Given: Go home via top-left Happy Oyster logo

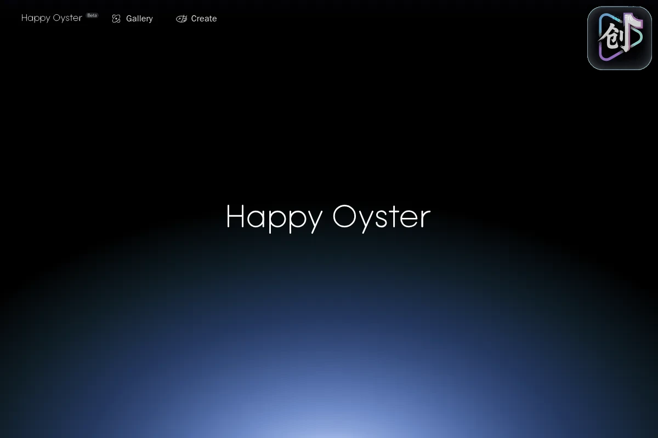Looking at the screenshot, I should 52,18.
